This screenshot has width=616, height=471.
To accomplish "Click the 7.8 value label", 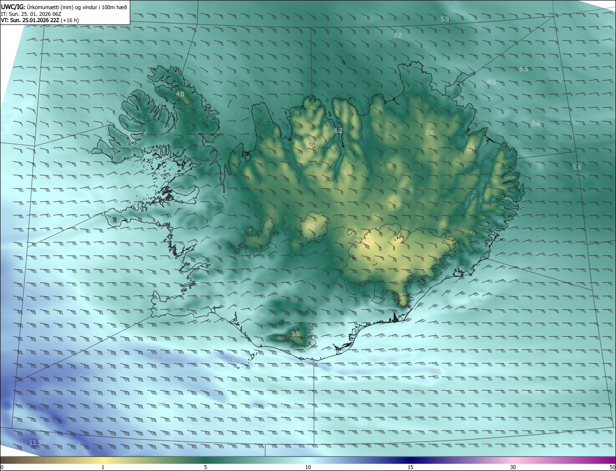I will (536, 124).
